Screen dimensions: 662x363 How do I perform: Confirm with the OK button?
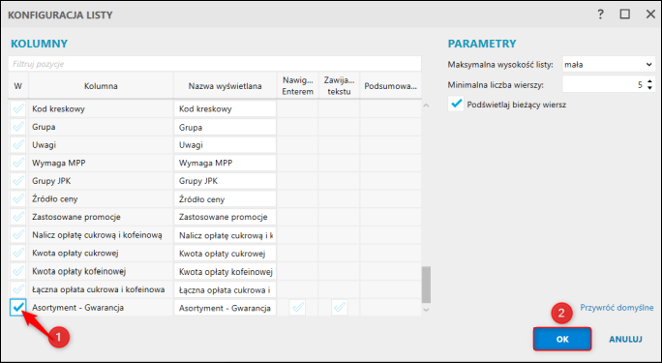562,339
